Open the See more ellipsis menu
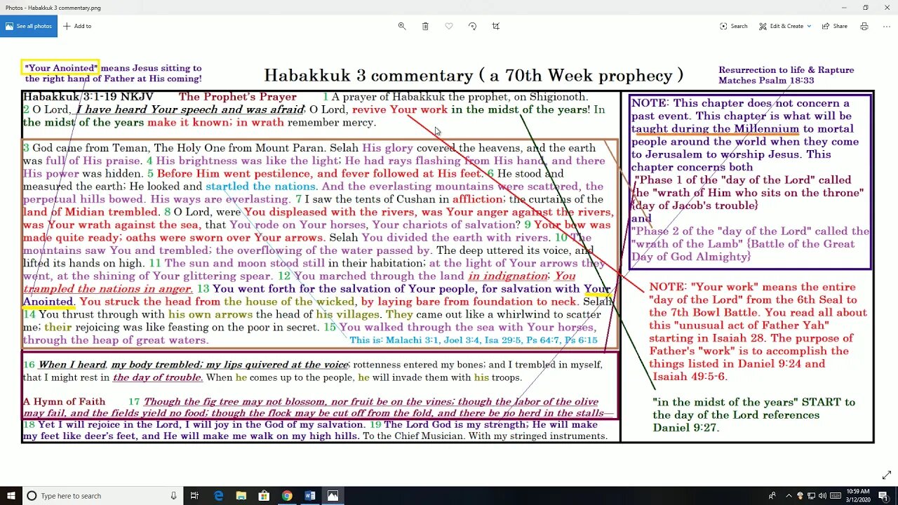Viewport: 898px width, 505px height. click(x=885, y=26)
